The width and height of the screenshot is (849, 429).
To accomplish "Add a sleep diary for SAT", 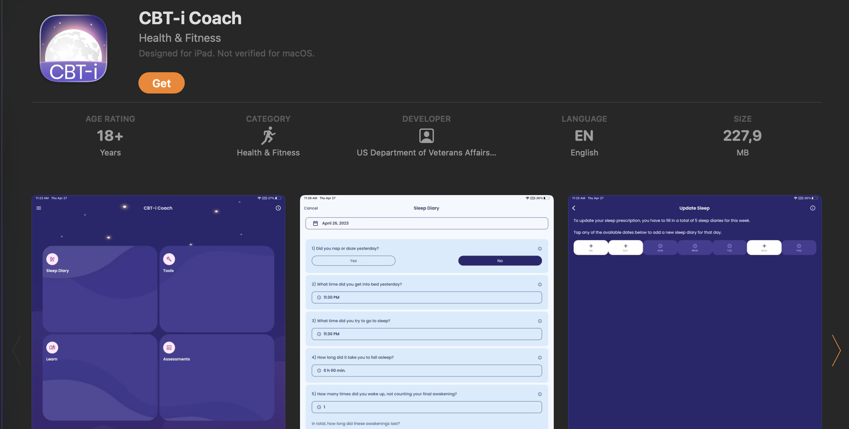I will 625,247.
